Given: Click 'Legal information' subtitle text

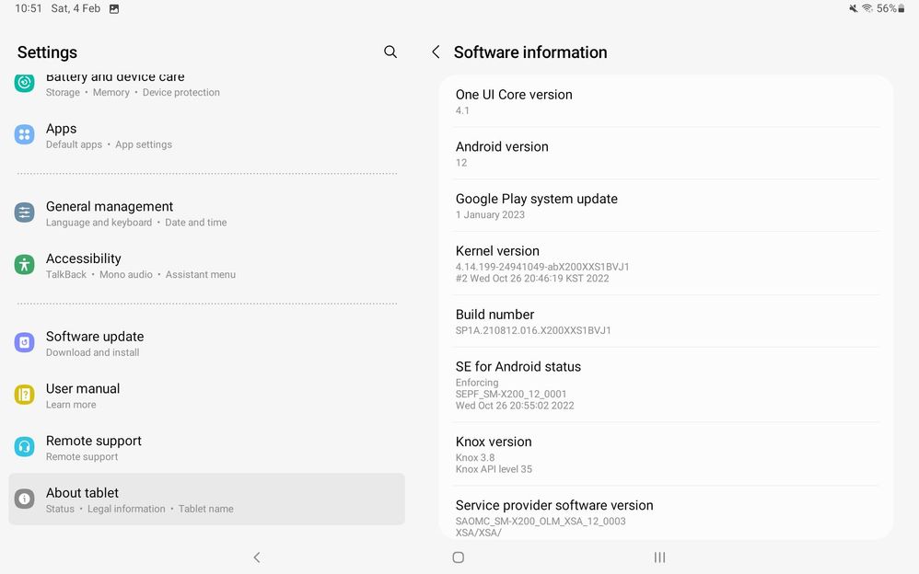Looking at the screenshot, I should (126, 509).
